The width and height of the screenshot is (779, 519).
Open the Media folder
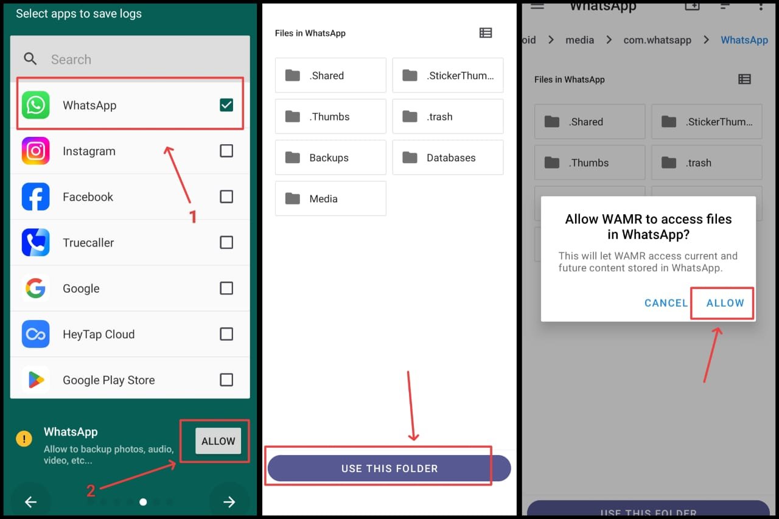330,198
